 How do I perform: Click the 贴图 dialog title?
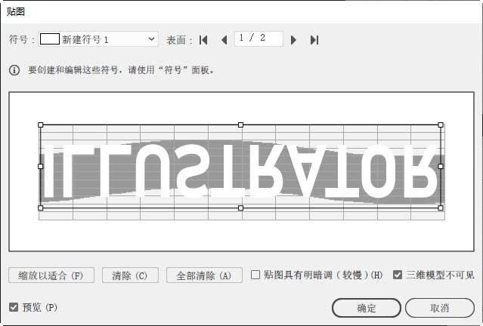pyautogui.click(x=15, y=11)
